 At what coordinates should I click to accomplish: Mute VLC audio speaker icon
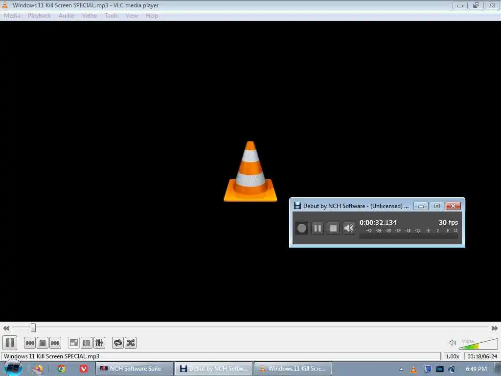pyautogui.click(x=453, y=343)
